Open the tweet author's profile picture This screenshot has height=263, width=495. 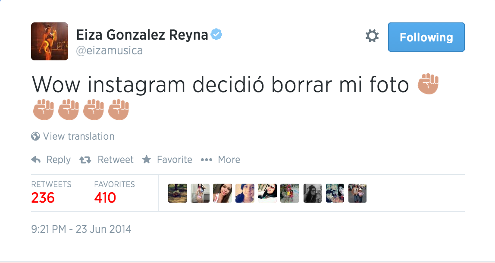(x=50, y=41)
